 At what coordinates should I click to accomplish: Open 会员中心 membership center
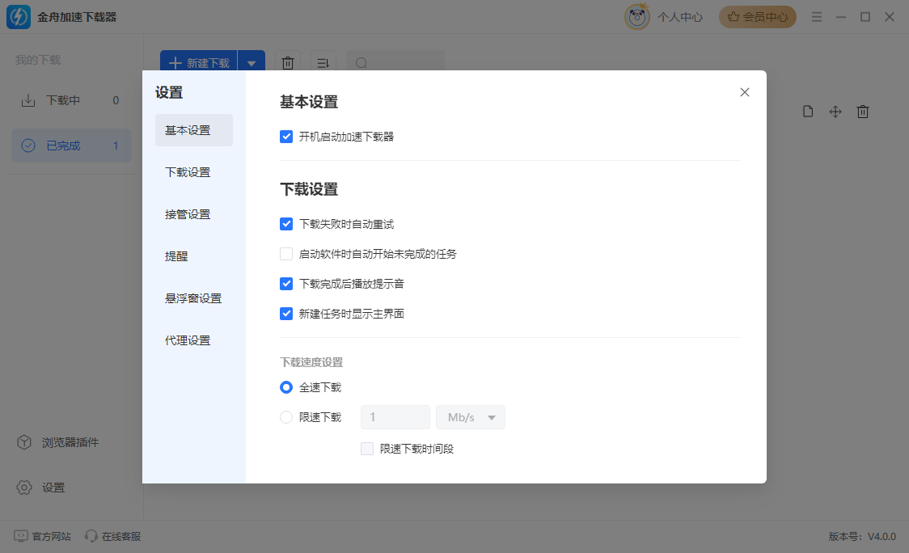pos(758,17)
